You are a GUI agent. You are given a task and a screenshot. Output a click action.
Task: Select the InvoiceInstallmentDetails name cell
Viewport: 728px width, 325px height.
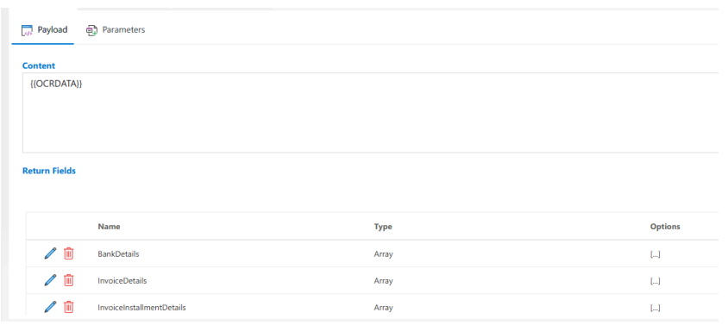point(141,308)
